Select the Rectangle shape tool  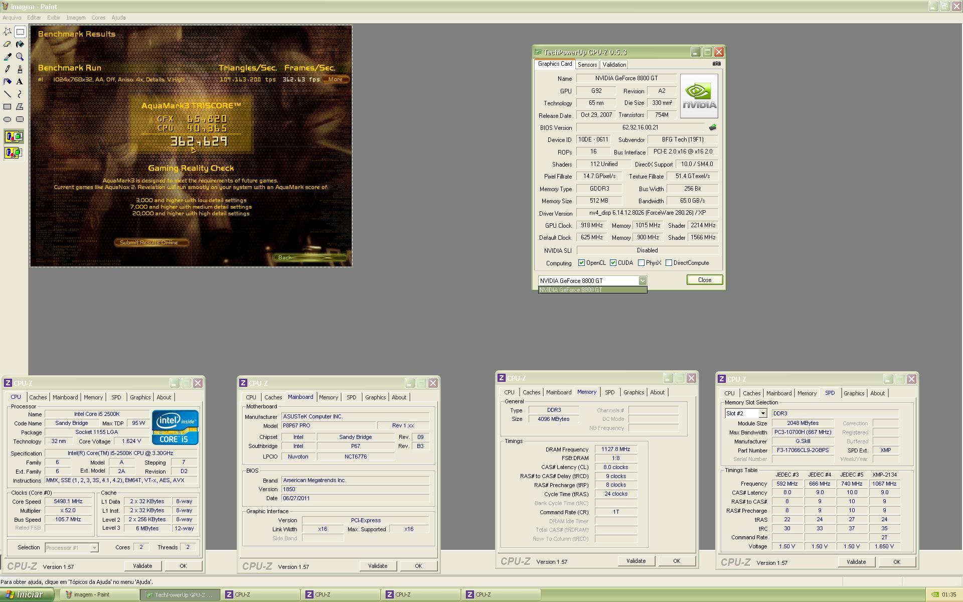(8, 107)
